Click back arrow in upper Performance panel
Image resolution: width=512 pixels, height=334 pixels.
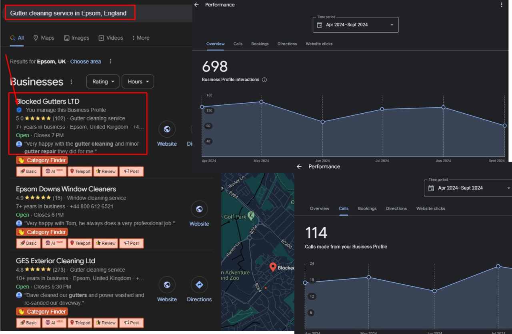[x=196, y=5]
